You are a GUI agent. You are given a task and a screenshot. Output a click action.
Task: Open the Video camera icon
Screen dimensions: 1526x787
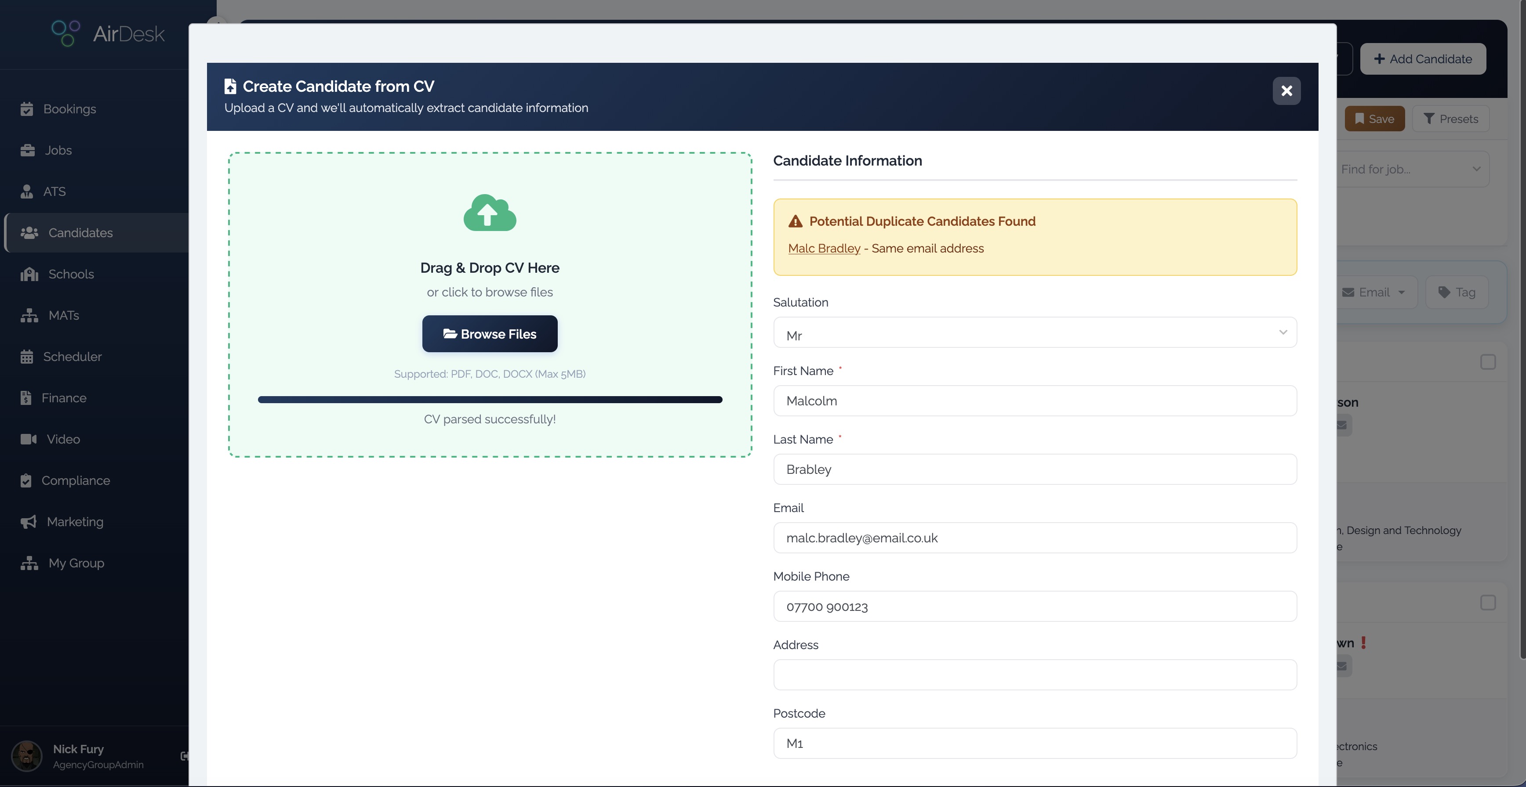point(29,439)
